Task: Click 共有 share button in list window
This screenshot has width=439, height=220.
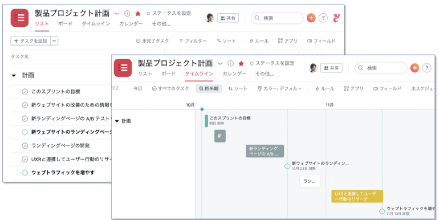Action: pos(228,18)
